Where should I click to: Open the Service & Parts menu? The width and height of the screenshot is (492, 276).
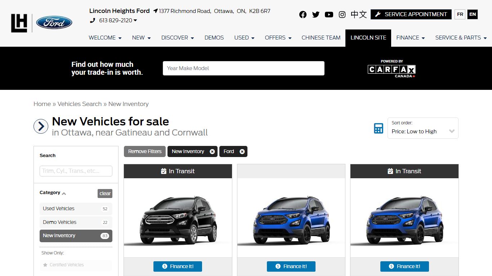[x=461, y=37]
